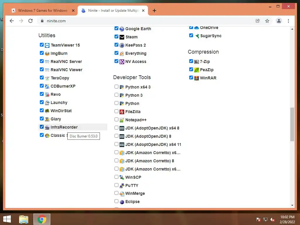Go back to previous page
300x225 pixels.
(12, 21)
